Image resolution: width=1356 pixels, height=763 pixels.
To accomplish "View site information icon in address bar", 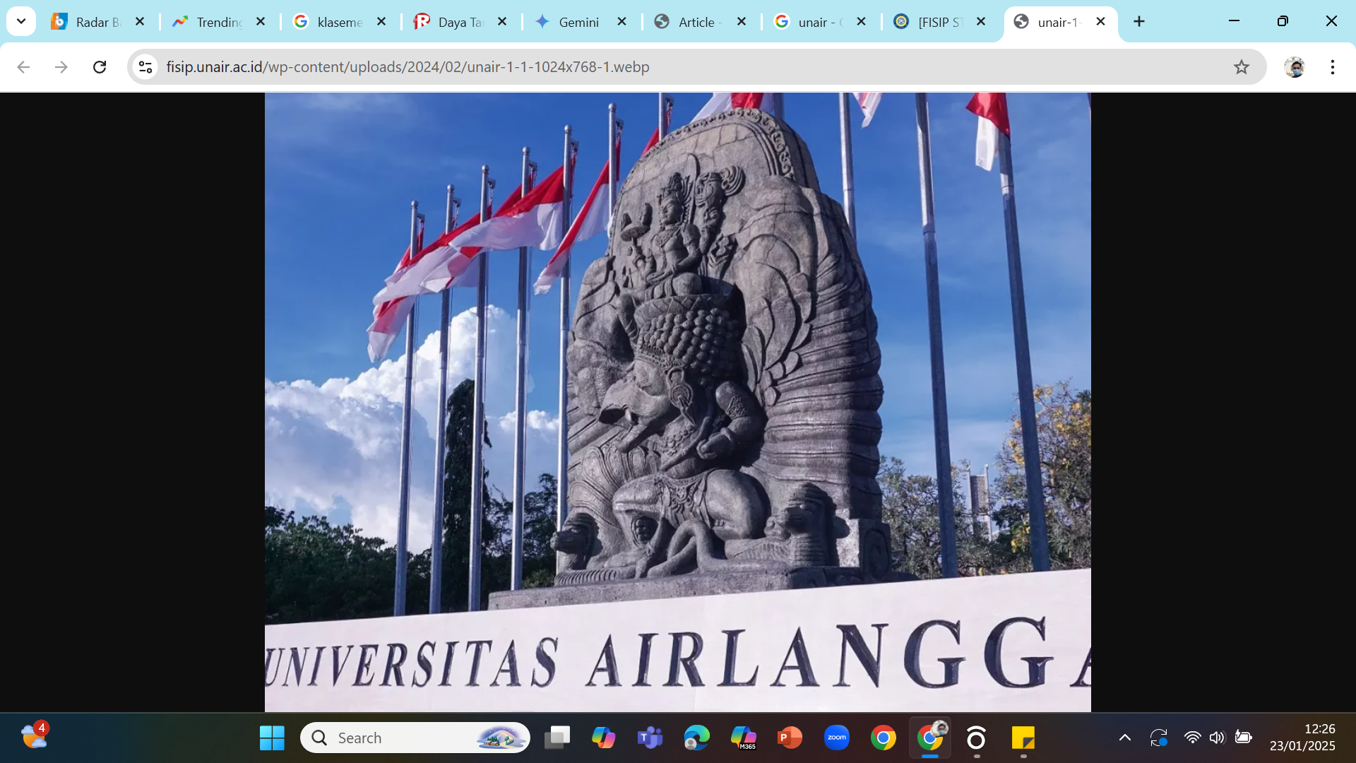I will (x=145, y=67).
